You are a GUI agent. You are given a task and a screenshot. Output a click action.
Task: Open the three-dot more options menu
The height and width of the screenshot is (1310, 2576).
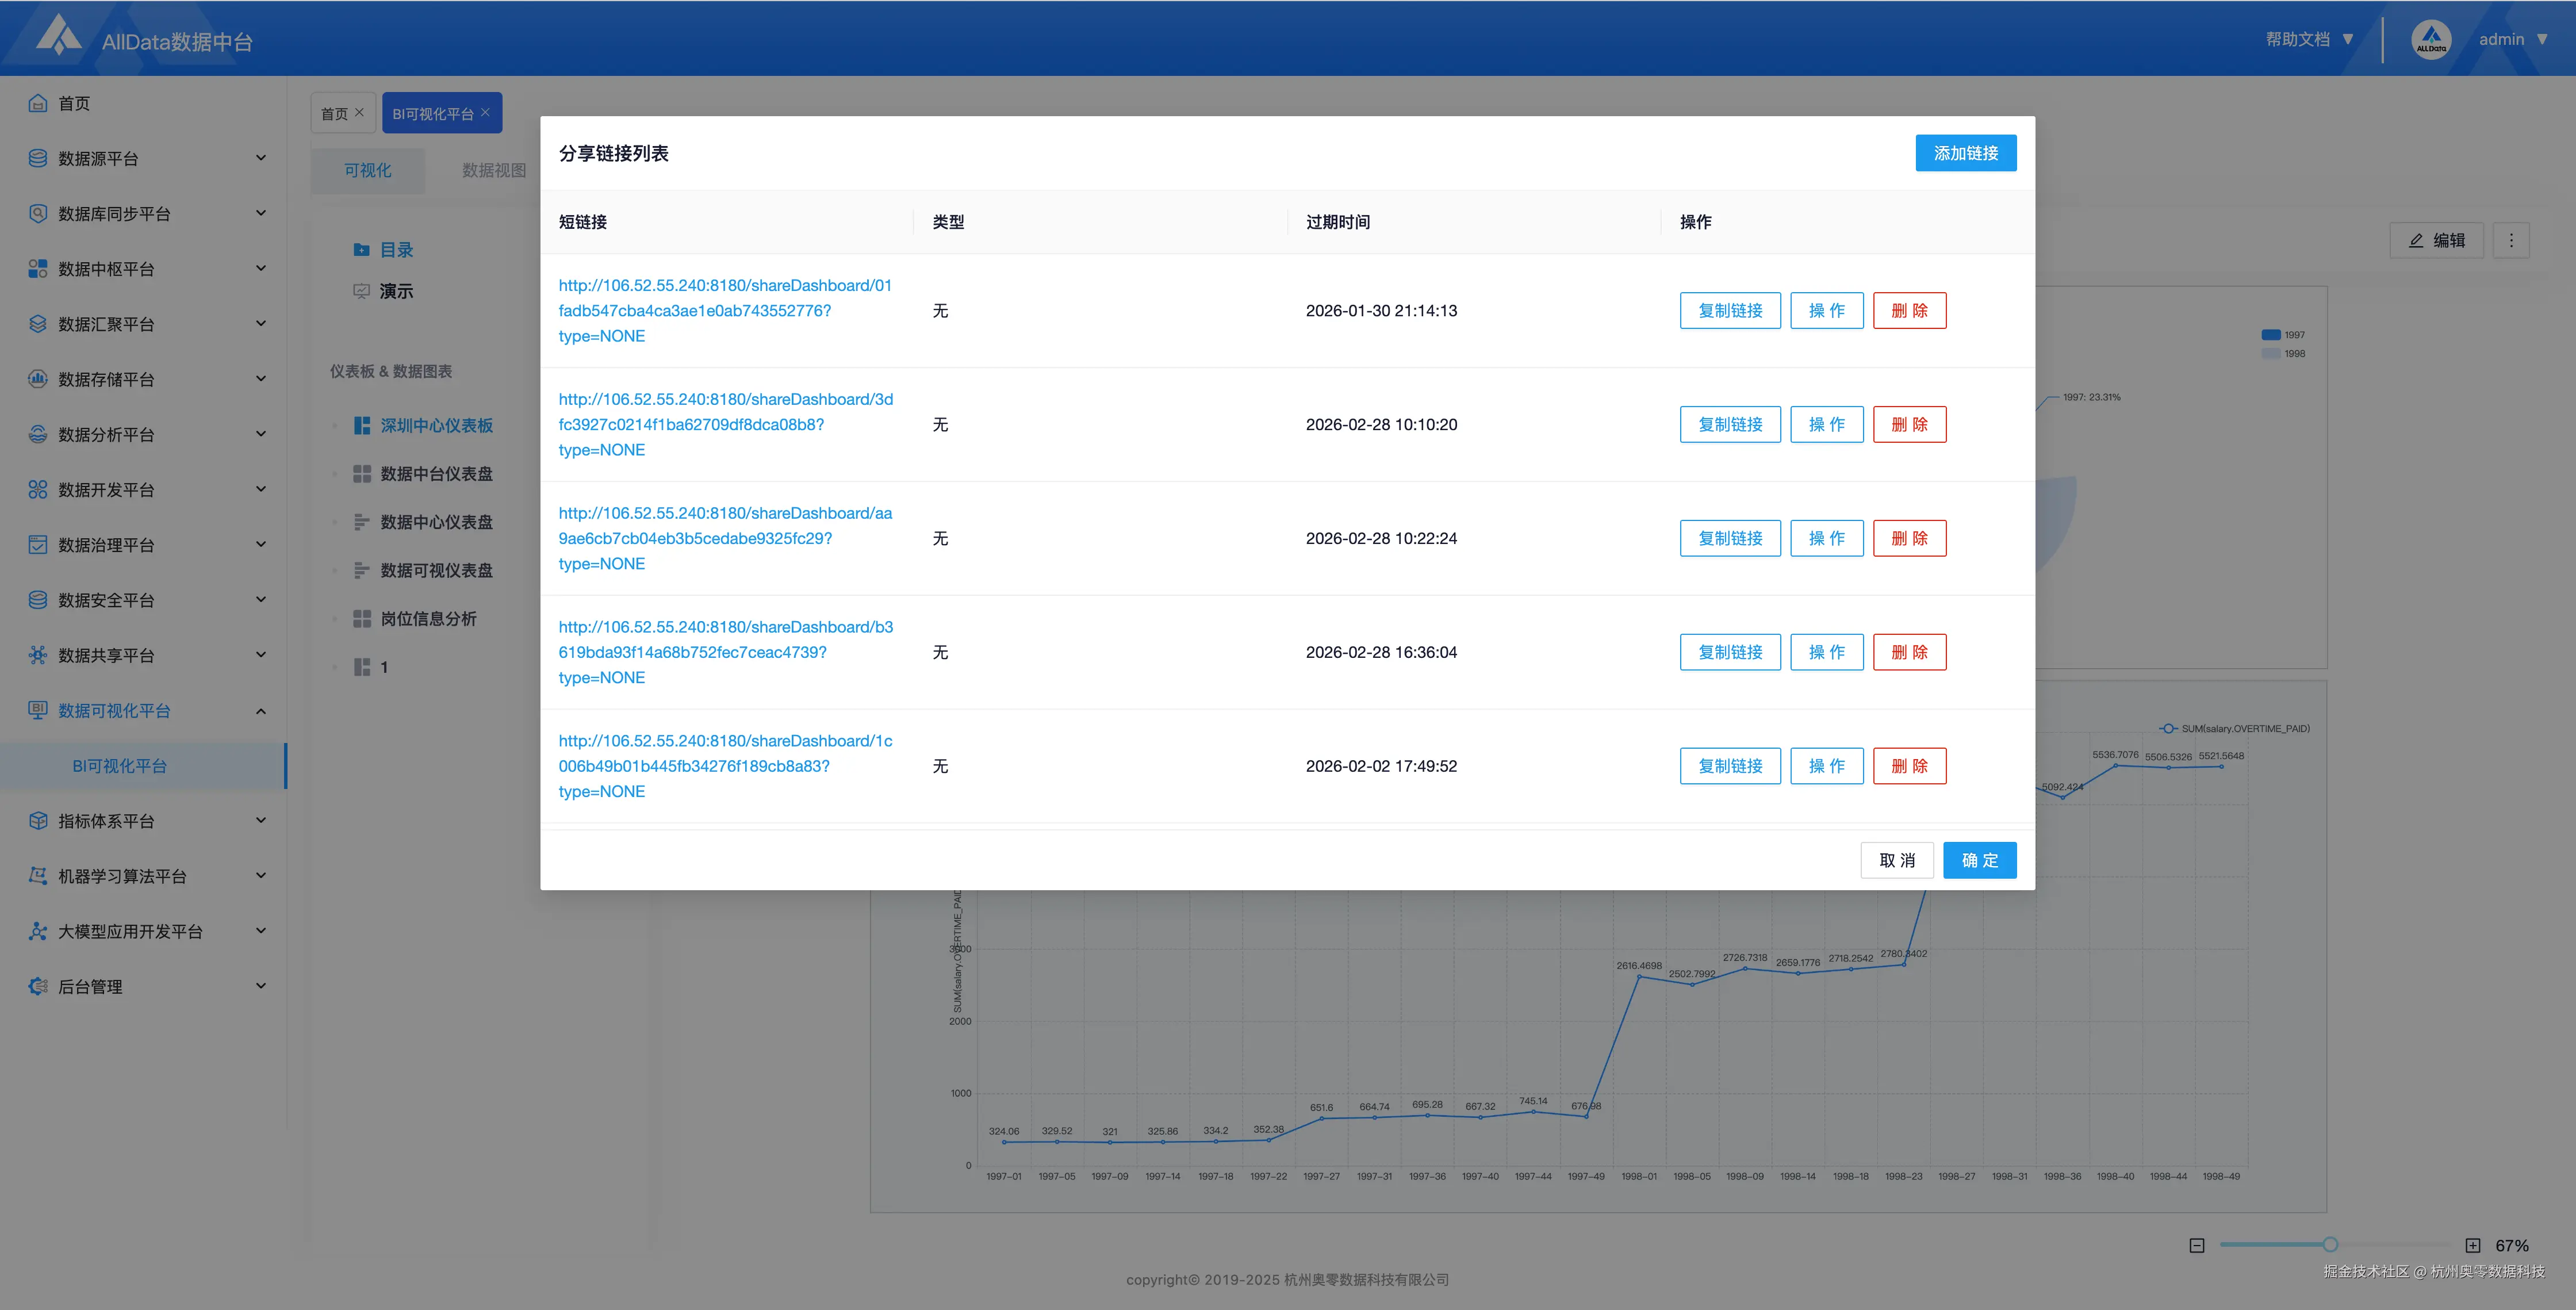pos(2511,240)
